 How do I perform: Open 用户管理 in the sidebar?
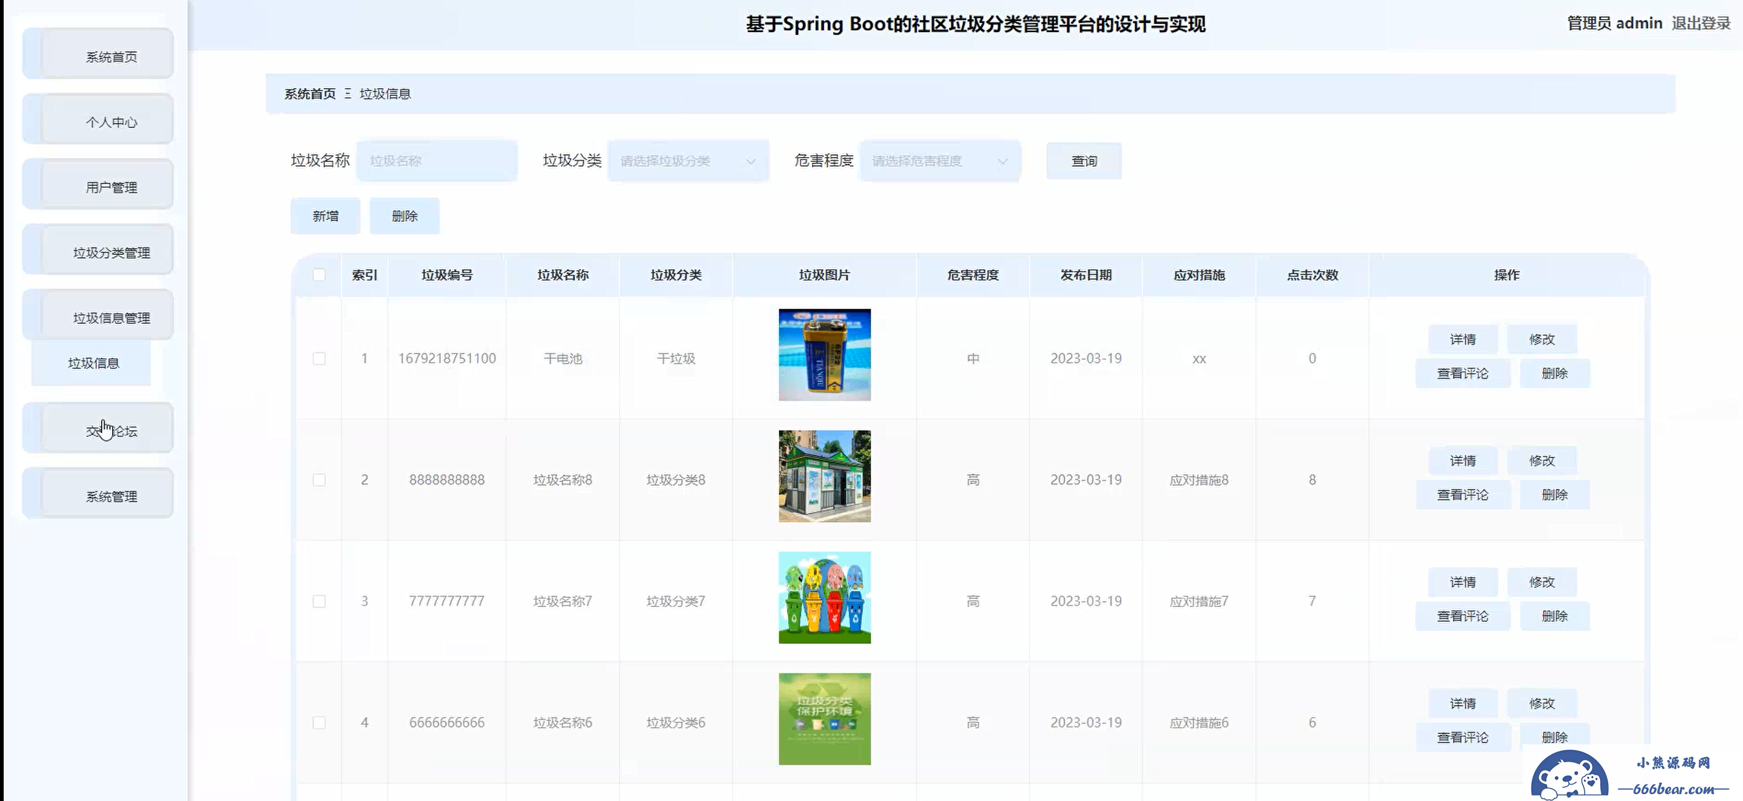(111, 187)
